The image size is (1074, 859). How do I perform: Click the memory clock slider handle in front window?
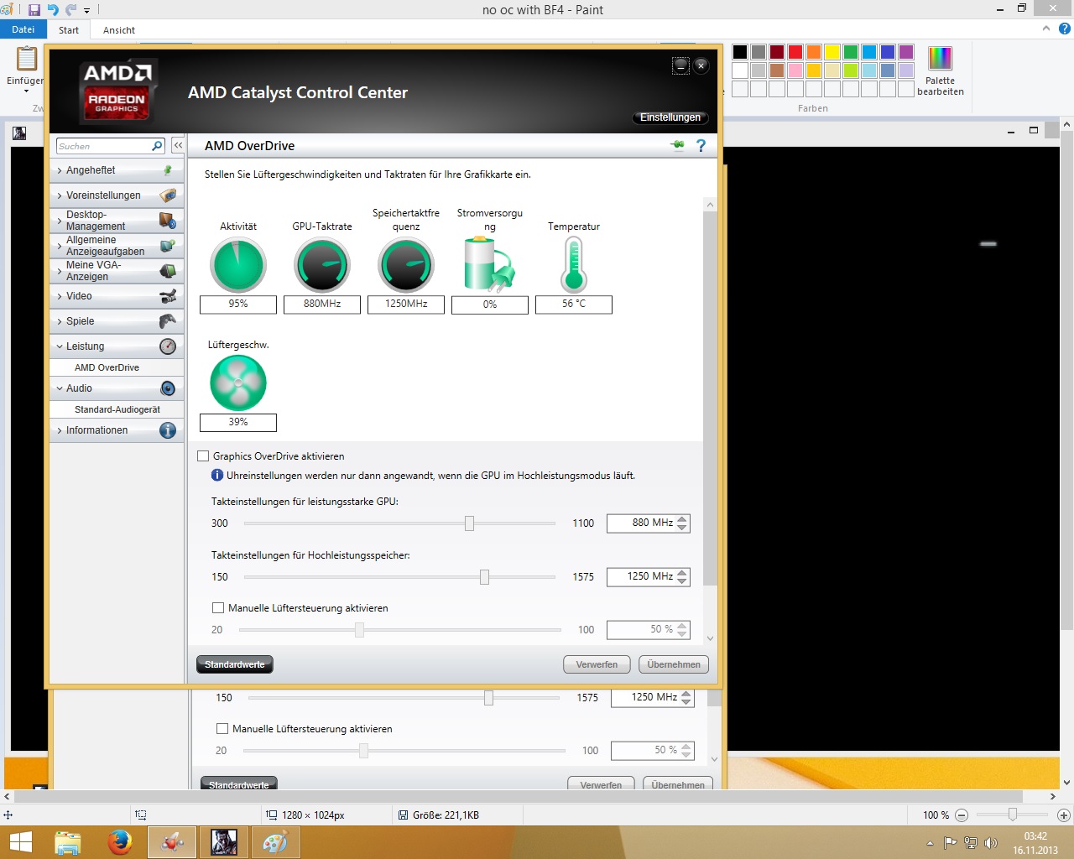485,577
